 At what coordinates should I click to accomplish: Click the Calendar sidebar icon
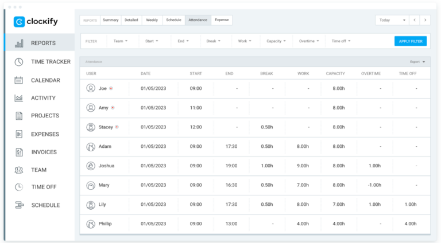click(x=19, y=80)
